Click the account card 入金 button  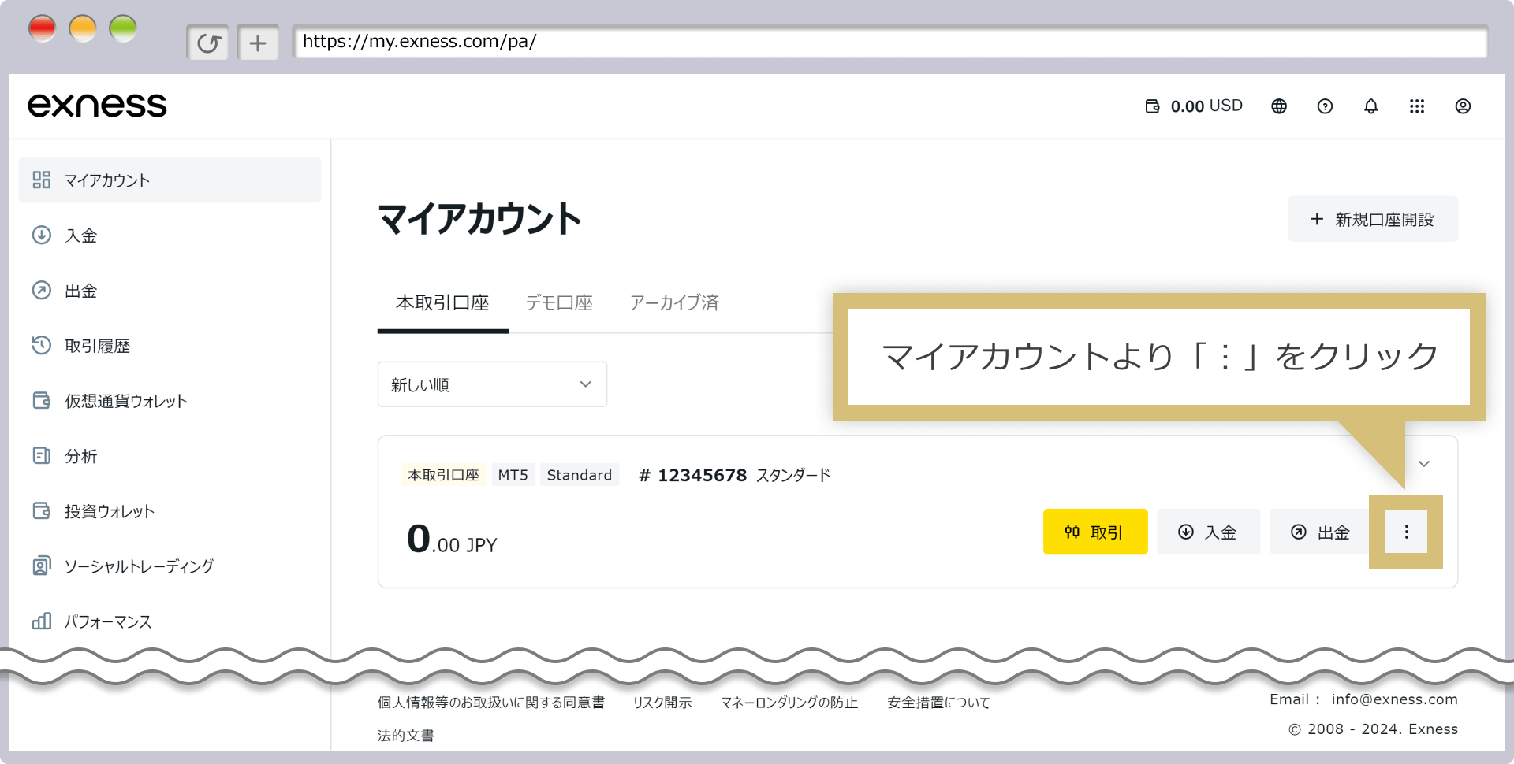point(1208,532)
